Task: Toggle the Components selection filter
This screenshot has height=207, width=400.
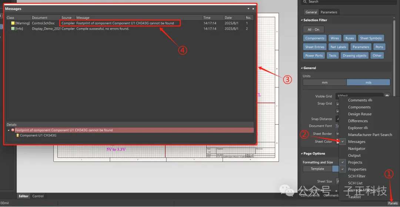Action: click(314, 38)
